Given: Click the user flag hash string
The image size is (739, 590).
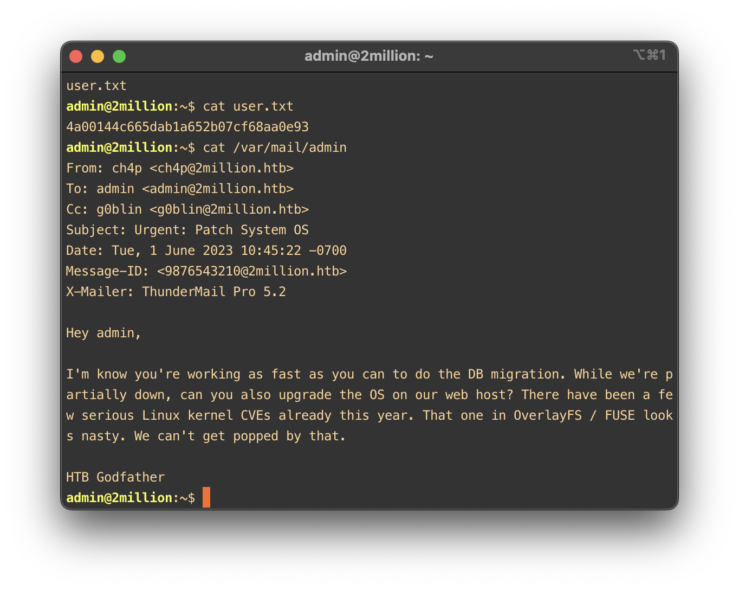Looking at the screenshot, I should click(187, 127).
